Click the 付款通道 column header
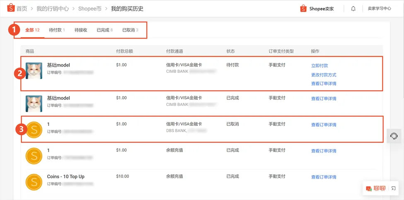Screen dimensions: 404x200 click(x=174, y=51)
